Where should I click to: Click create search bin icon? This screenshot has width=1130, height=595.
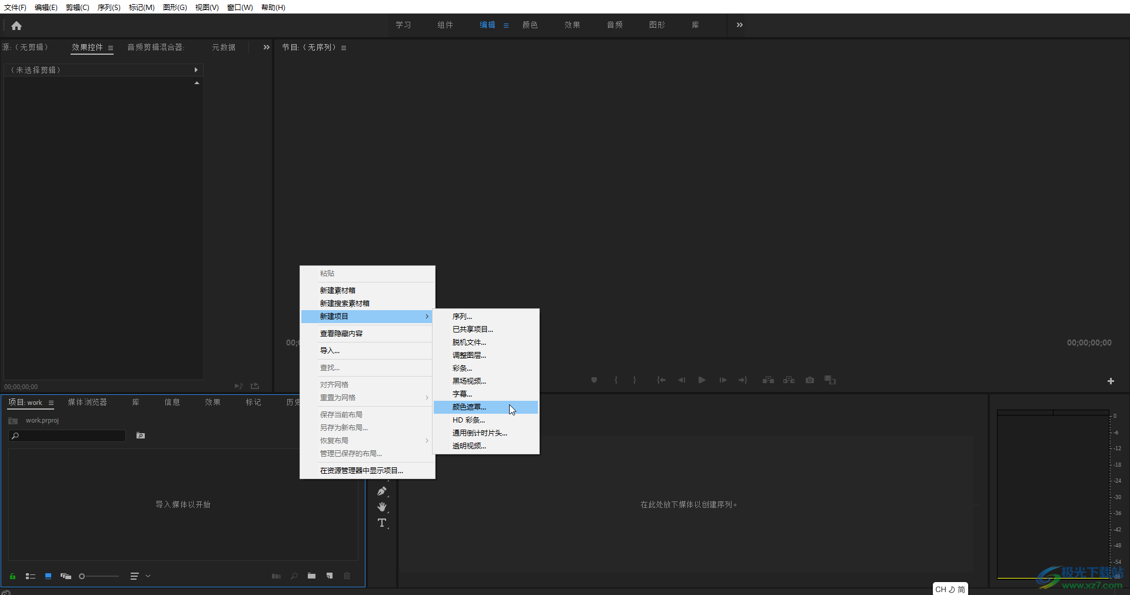coord(141,436)
